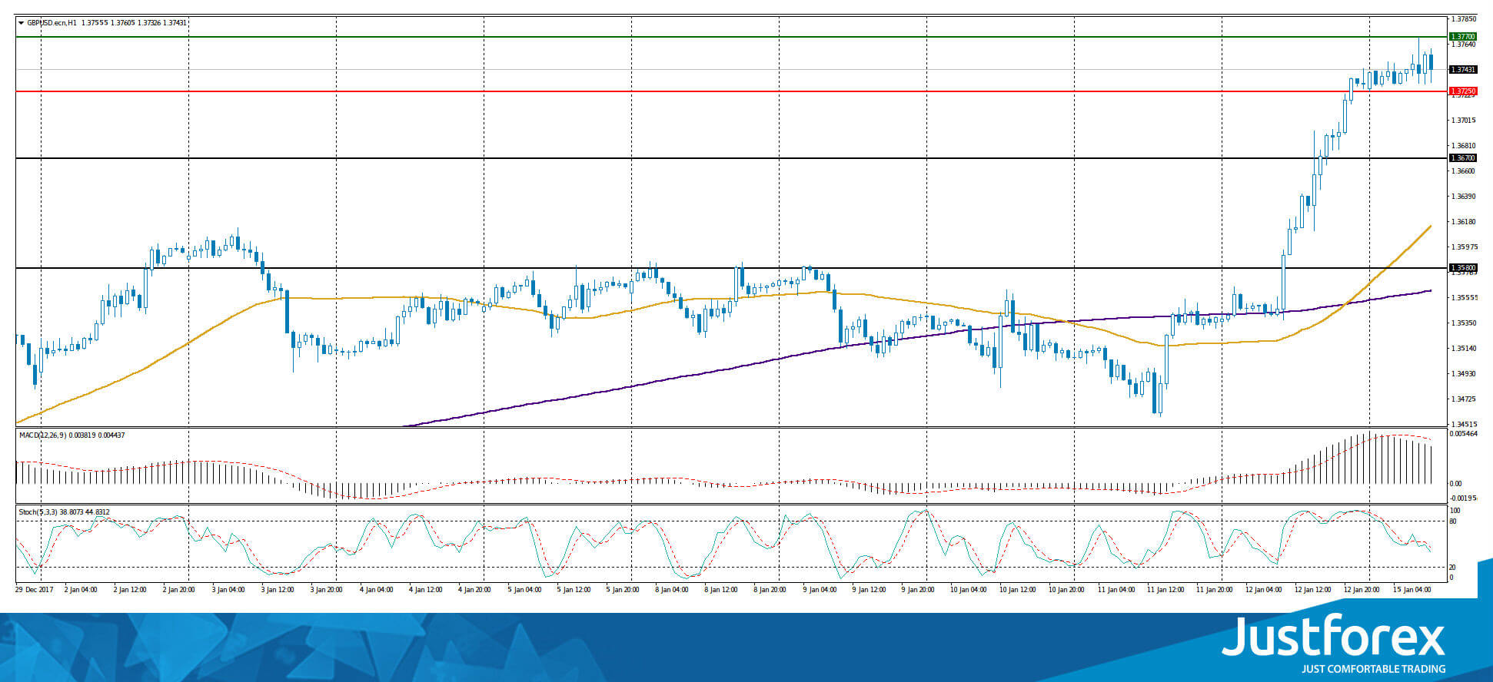
Task: Click the current price label 1.37431
Action: pos(1462,70)
